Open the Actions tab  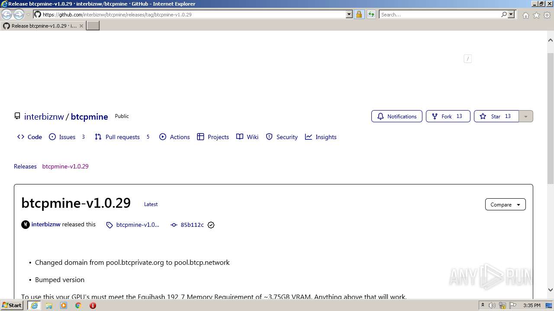[174, 137]
